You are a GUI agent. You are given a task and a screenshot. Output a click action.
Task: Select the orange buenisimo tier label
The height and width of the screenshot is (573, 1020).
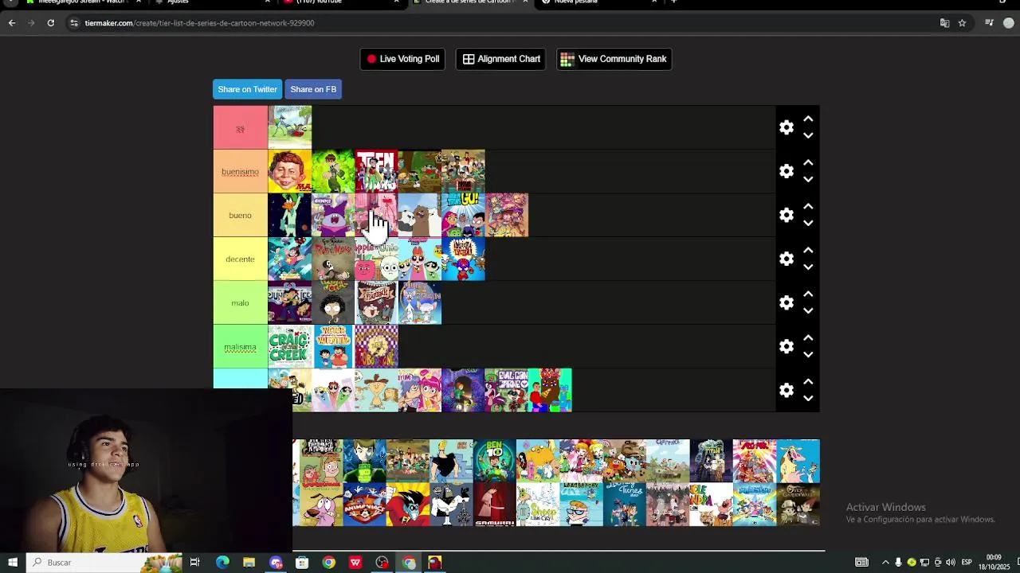coord(240,171)
